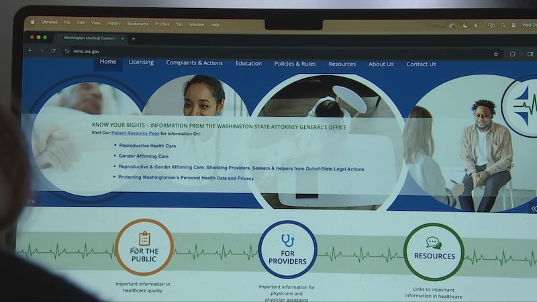
Task: Click the green Resources circle
Action: [x=434, y=252]
